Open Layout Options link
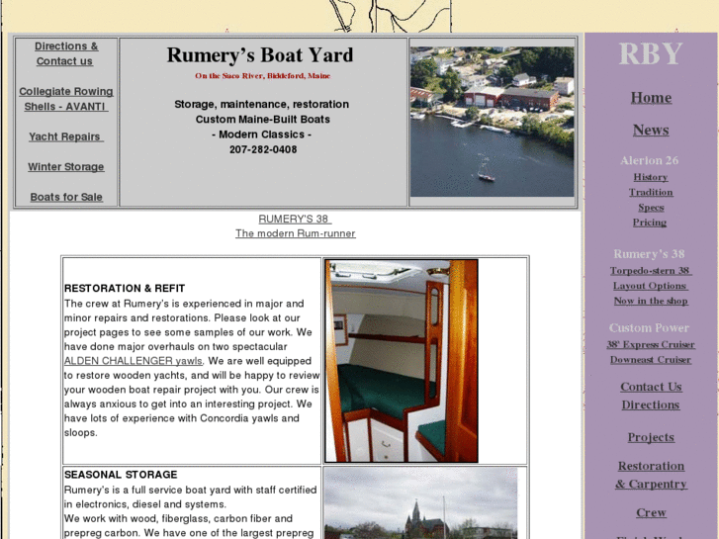The height and width of the screenshot is (539, 719). pyautogui.click(x=650, y=286)
